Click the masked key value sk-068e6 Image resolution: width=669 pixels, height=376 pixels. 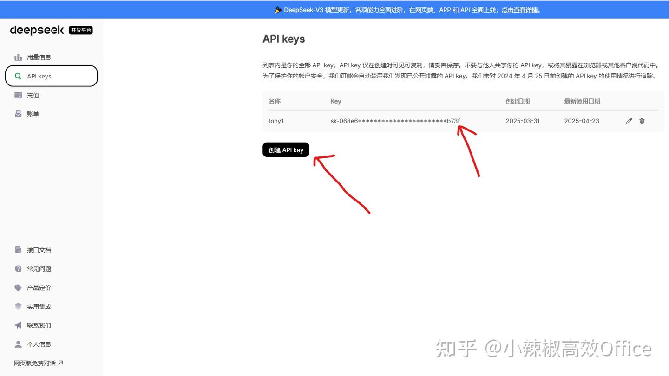pyautogui.click(x=395, y=121)
